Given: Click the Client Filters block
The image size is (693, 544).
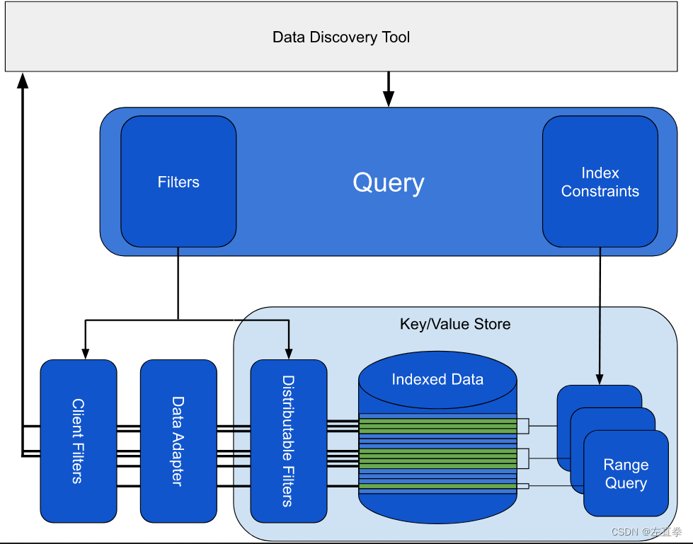Looking at the screenshot, I should coord(79,441).
